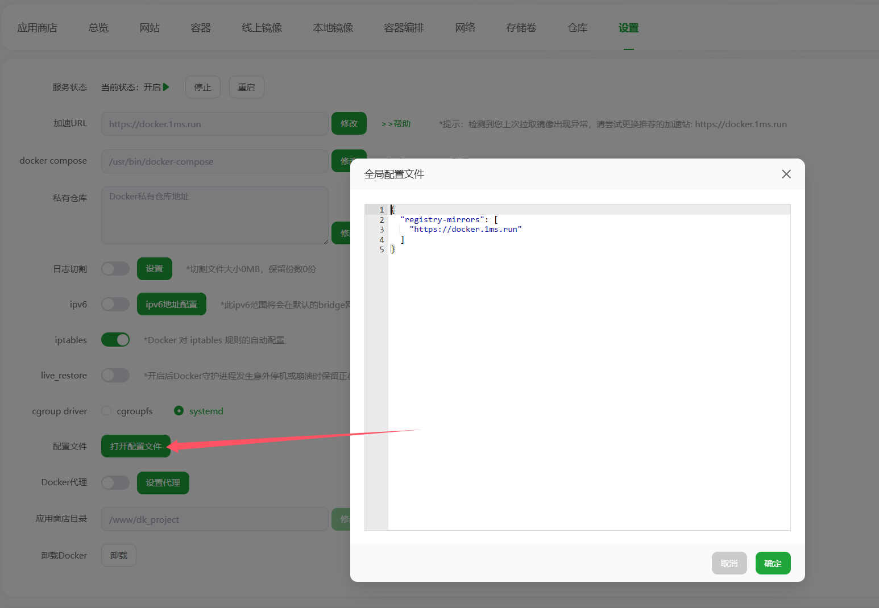This screenshot has height=608, width=879.
Task: Go to the 线上镜像 tab
Action: [x=262, y=28]
